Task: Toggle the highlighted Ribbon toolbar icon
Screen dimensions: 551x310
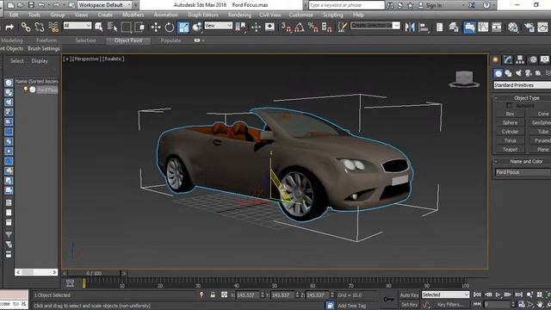Action: tap(469, 27)
